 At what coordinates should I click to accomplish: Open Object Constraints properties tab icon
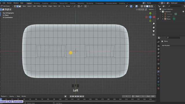click(158, 81)
